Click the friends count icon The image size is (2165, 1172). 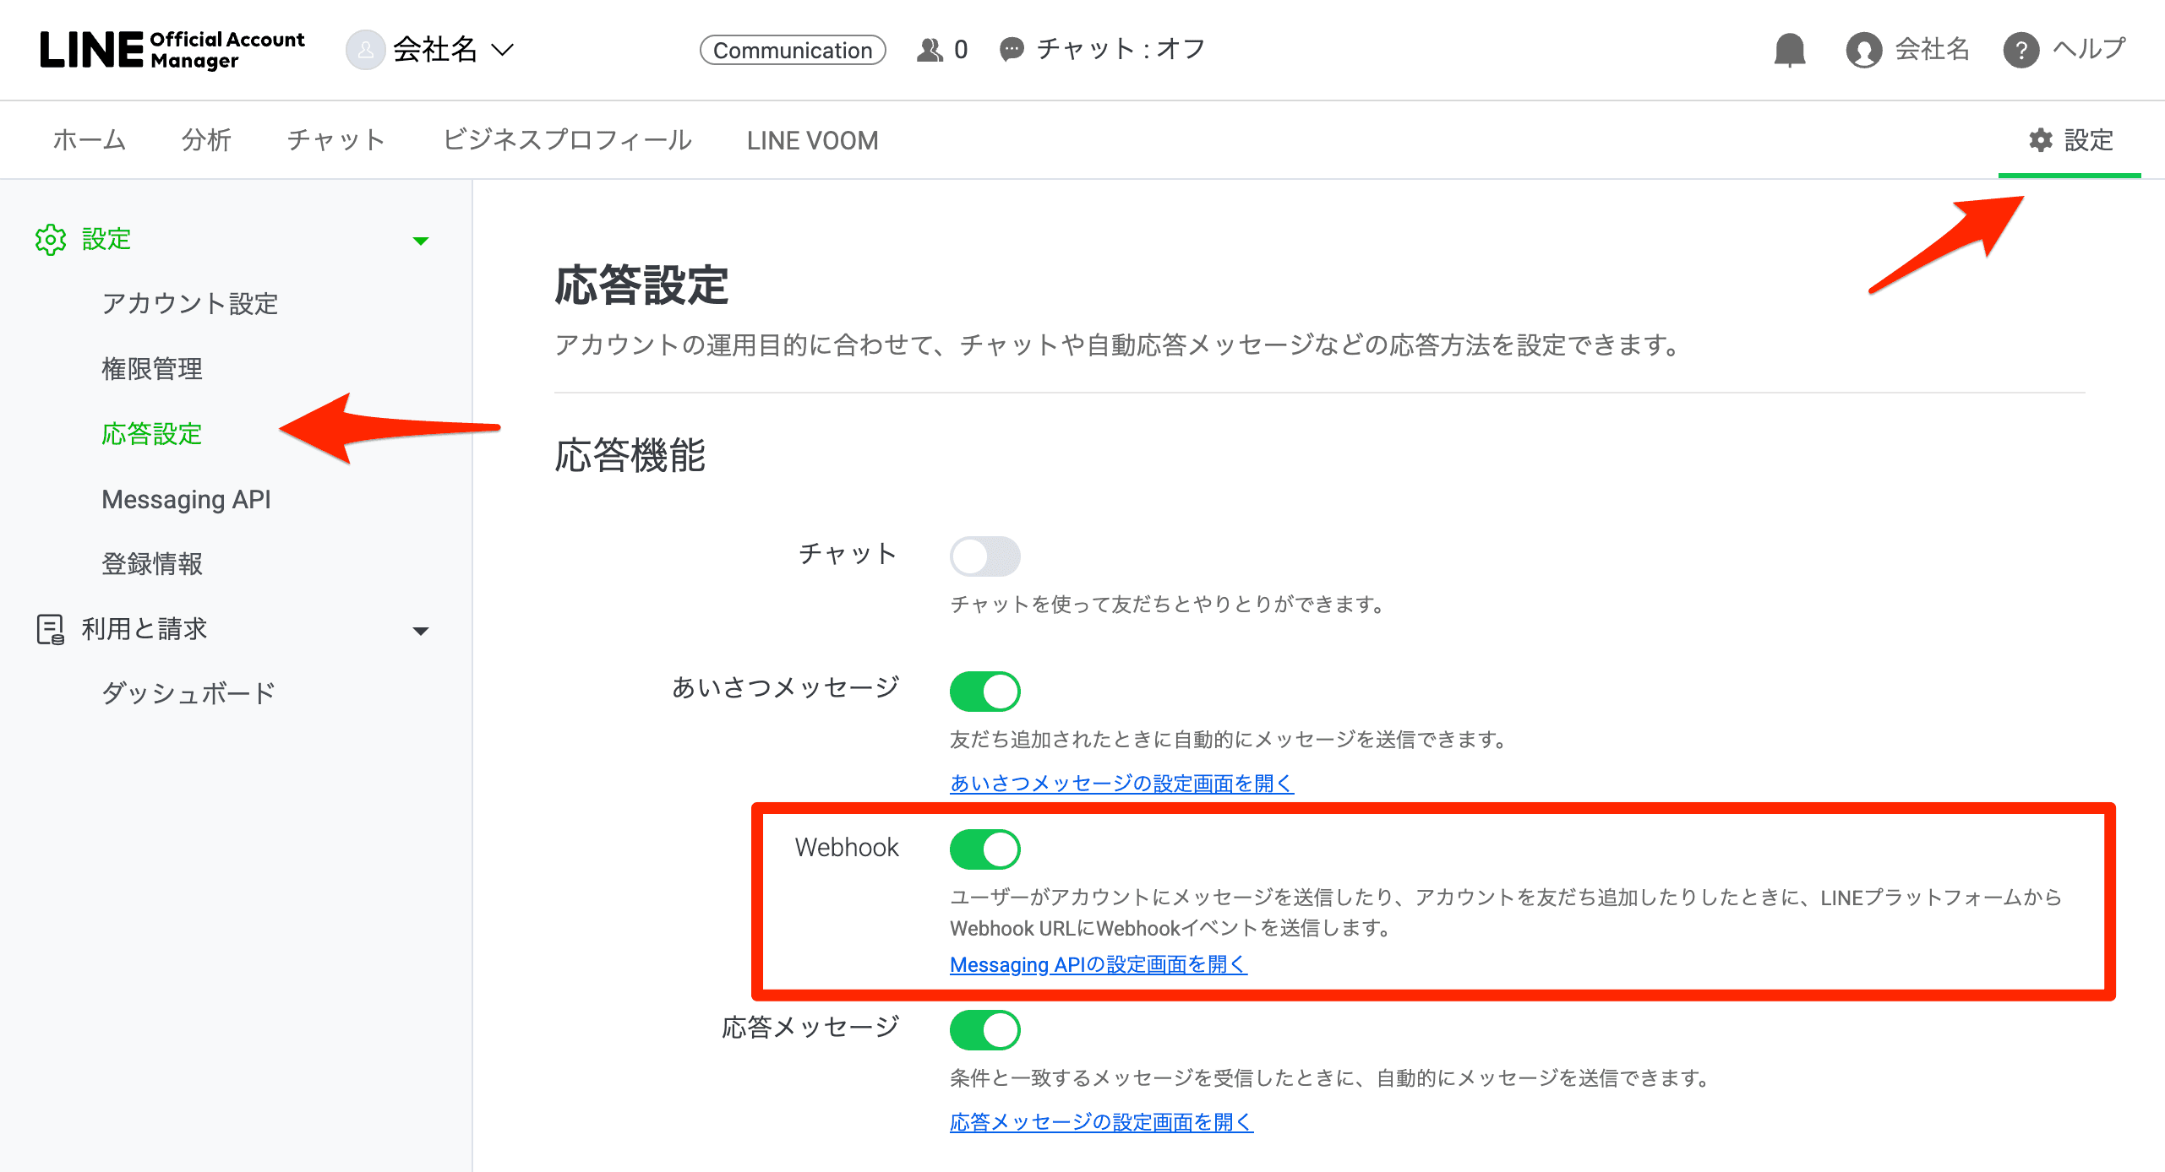(930, 50)
